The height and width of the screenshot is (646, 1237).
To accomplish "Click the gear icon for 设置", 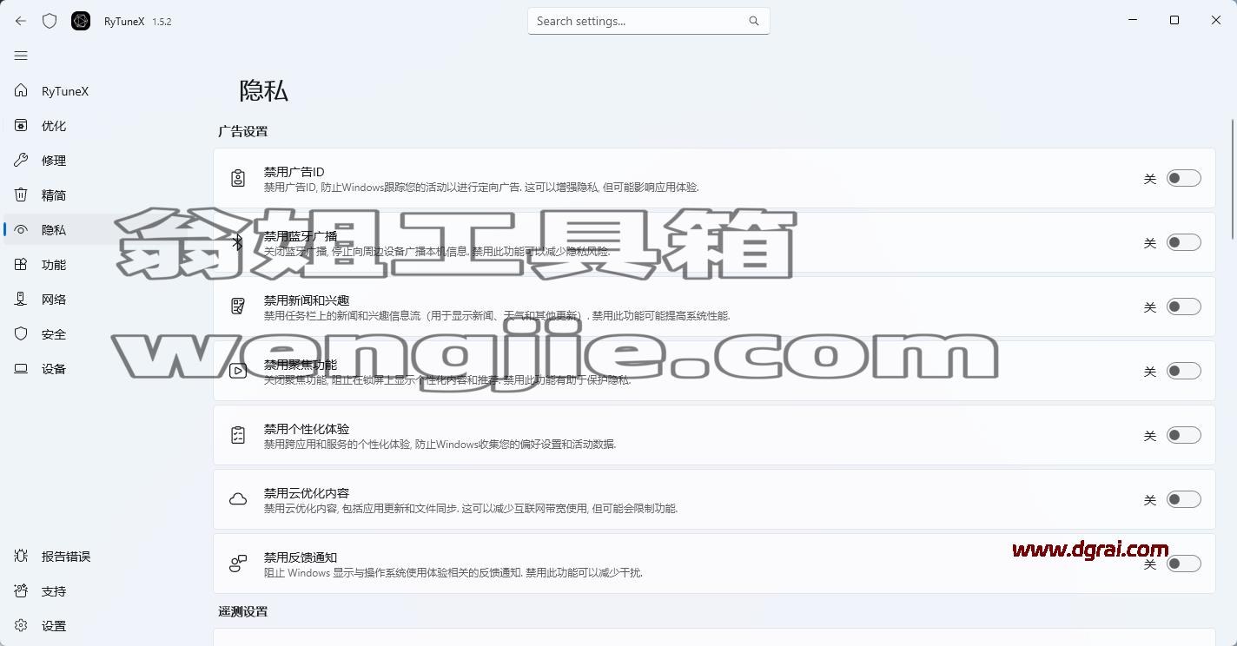I will pyautogui.click(x=21, y=626).
